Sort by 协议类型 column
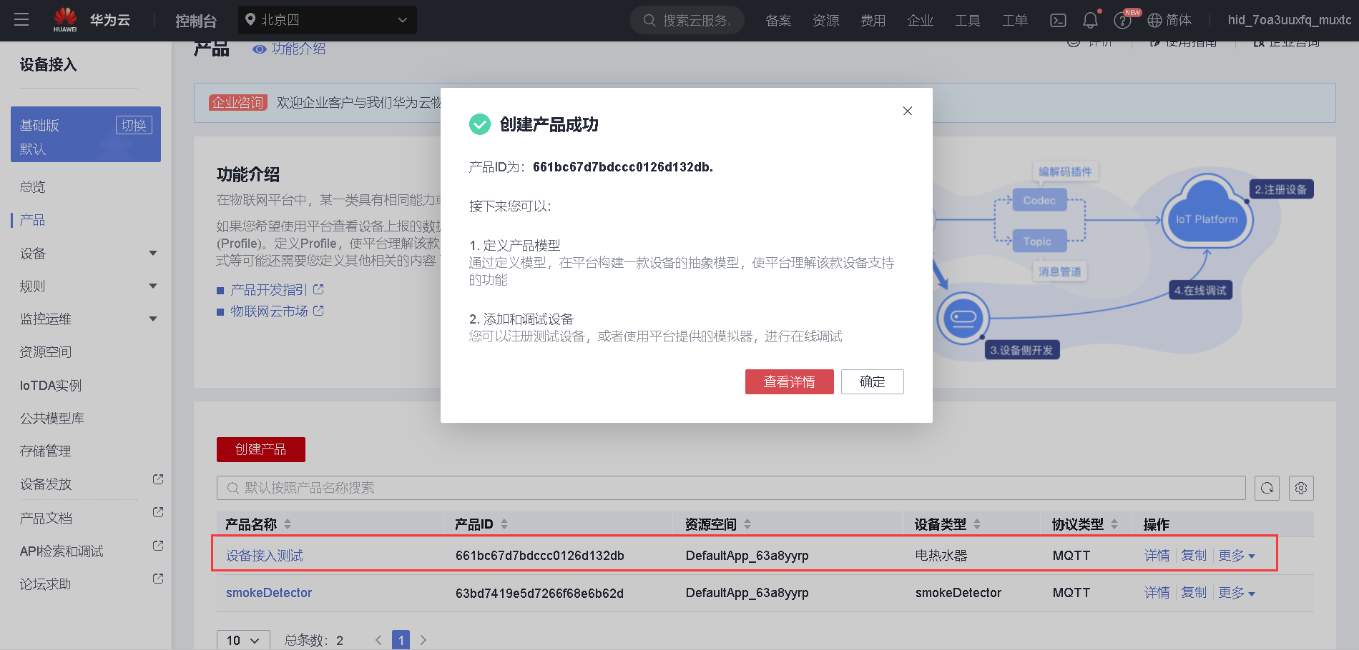1359x650 pixels. point(1114,524)
